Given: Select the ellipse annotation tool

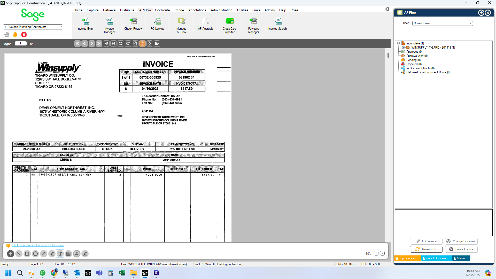Looking at the screenshot, I should coord(35,254).
